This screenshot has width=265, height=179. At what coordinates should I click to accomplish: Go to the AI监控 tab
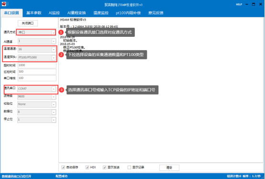tap(54, 13)
